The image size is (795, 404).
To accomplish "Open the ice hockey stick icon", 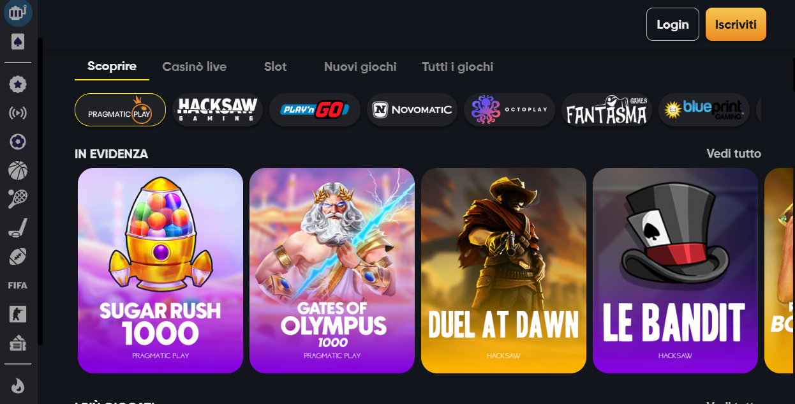I will (x=18, y=228).
